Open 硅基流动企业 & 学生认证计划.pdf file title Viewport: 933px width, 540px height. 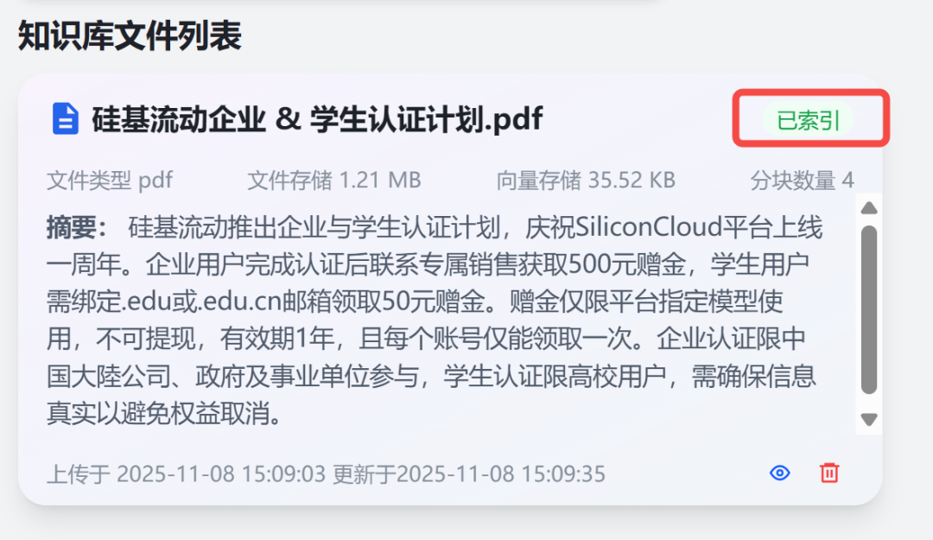coord(316,119)
